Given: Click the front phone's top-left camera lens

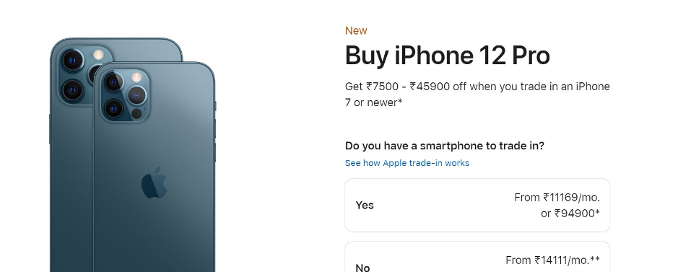Looking at the screenshot, I should tap(113, 82).
